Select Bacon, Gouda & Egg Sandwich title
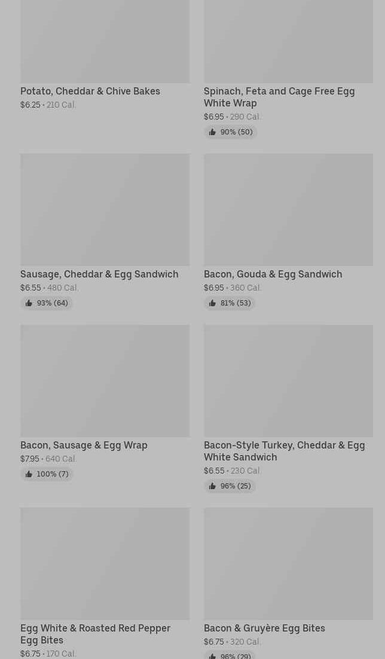Screen dimensions: 385x659 click(273, 274)
